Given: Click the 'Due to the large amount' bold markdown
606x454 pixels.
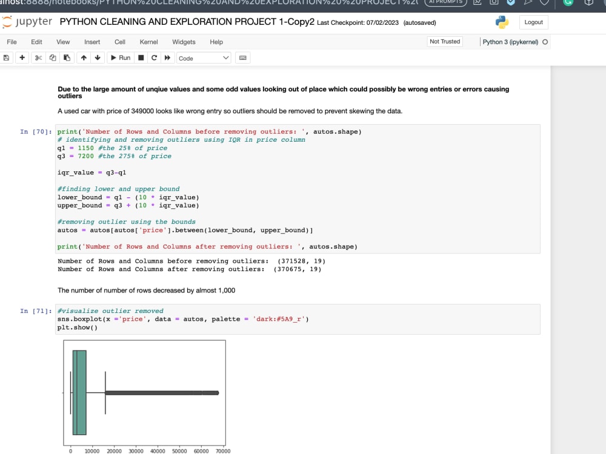Looking at the screenshot, I should tap(283, 92).
